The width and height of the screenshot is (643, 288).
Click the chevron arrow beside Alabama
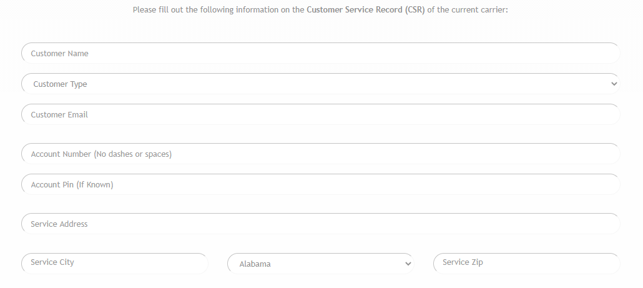(408, 264)
